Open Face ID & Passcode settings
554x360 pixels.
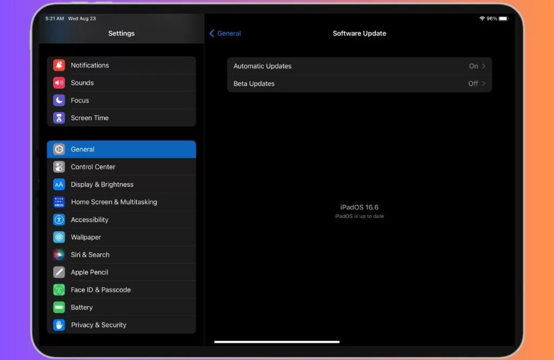pos(122,290)
